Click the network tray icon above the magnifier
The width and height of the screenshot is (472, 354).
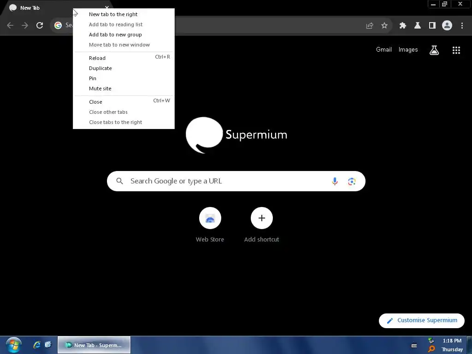(x=431, y=341)
